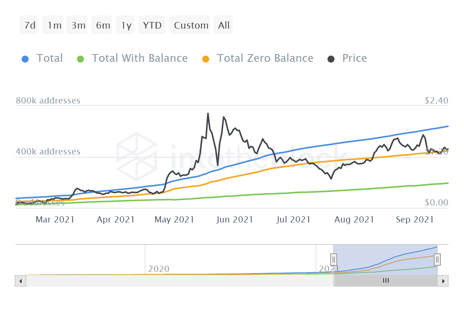
Task: Hide the Total With Balance series label
Action: click(x=139, y=58)
